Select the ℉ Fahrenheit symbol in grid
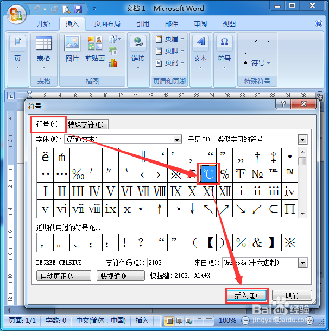The image size is (329, 331). 241,174
